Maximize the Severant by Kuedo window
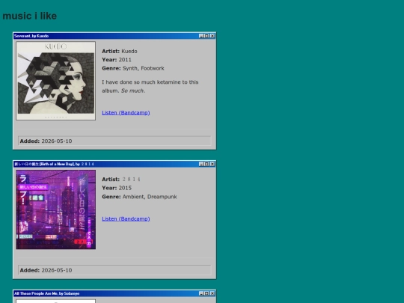The width and height of the screenshot is (404, 303). pyautogui.click(x=206, y=36)
